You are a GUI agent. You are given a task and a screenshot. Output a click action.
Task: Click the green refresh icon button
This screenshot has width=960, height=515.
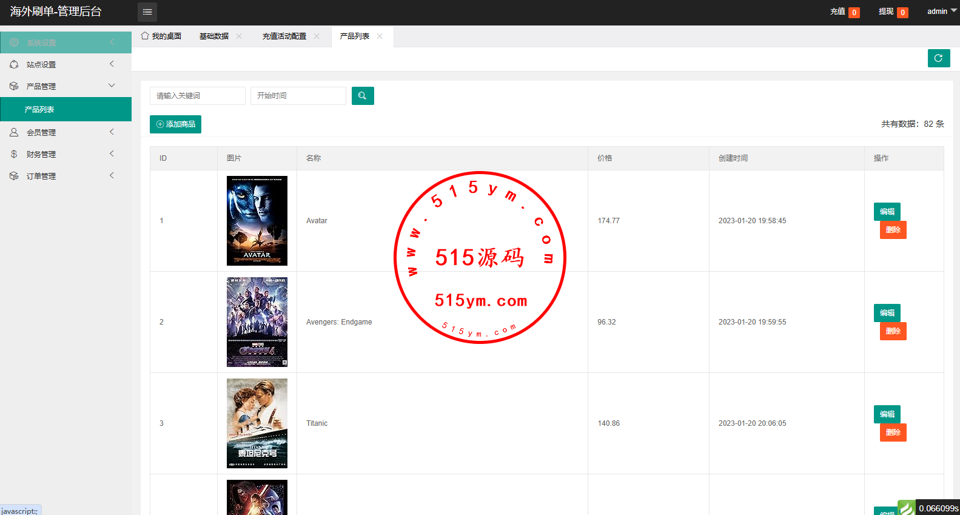pos(939,58)
